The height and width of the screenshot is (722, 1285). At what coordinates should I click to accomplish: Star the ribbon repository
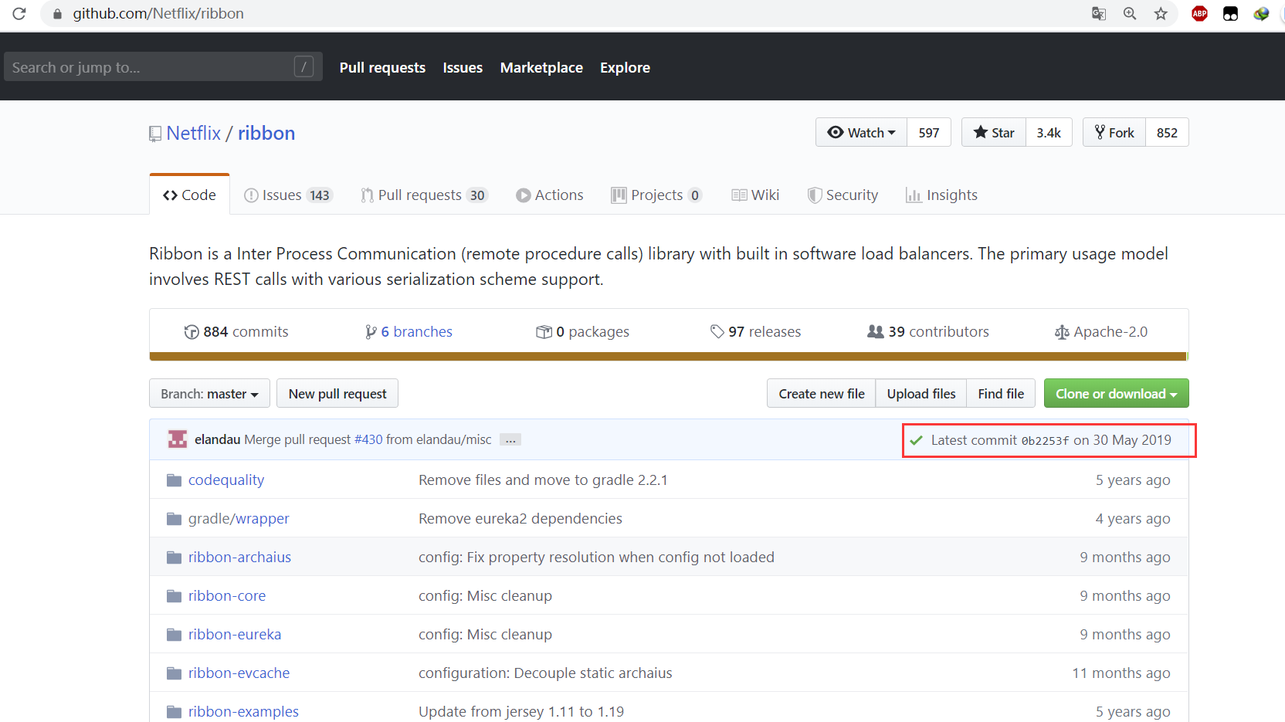pyautogui.click(x=994, y=132)
